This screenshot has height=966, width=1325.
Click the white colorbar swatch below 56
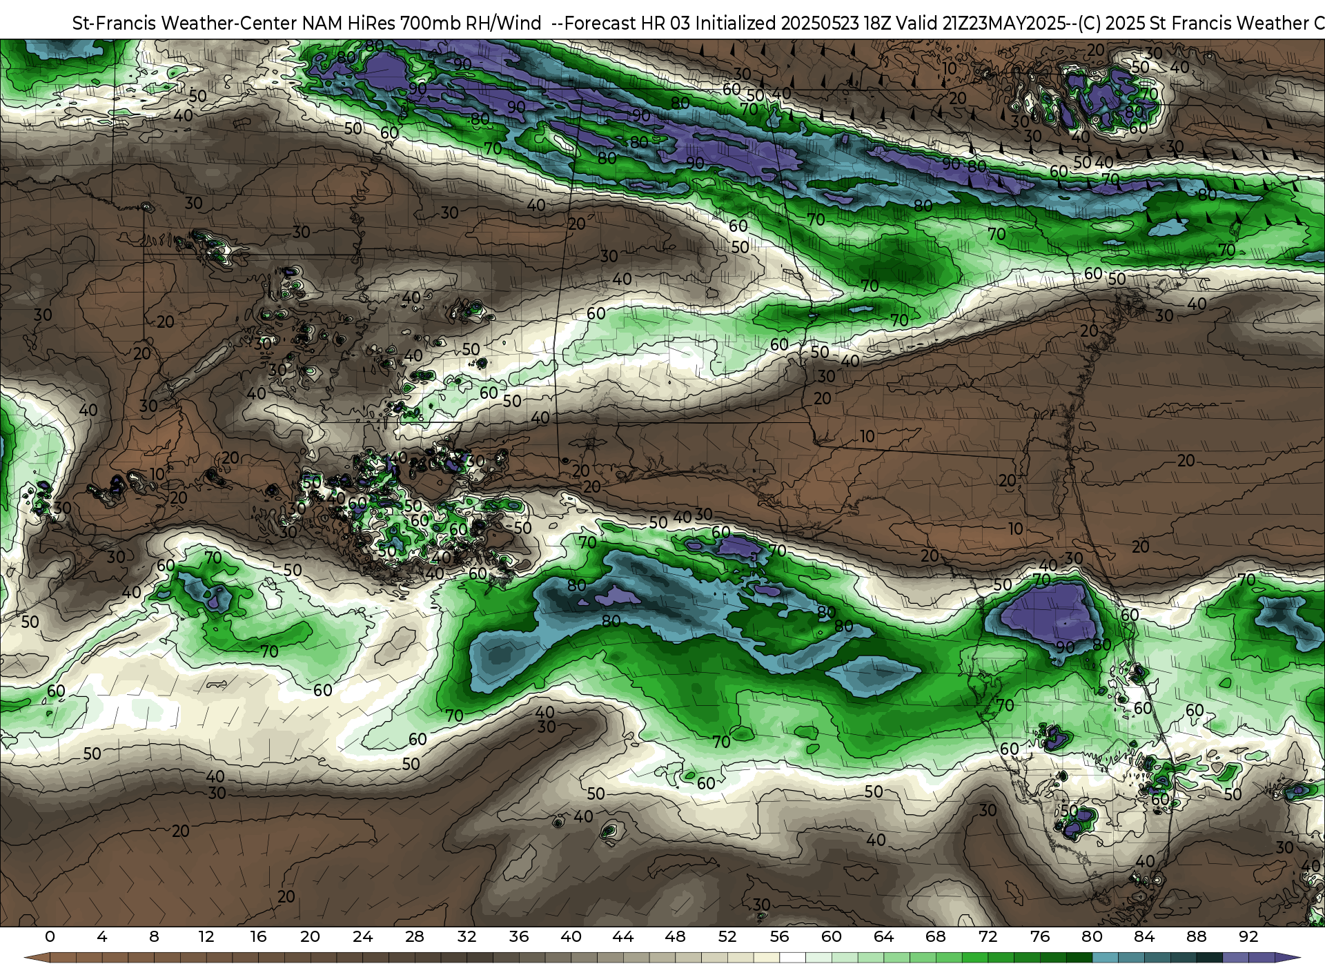click(x=792, y=958)
